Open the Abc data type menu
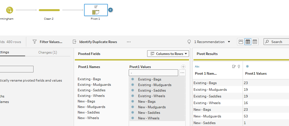The height and width of the screenshot is (126, 289). tap(197, 66)
